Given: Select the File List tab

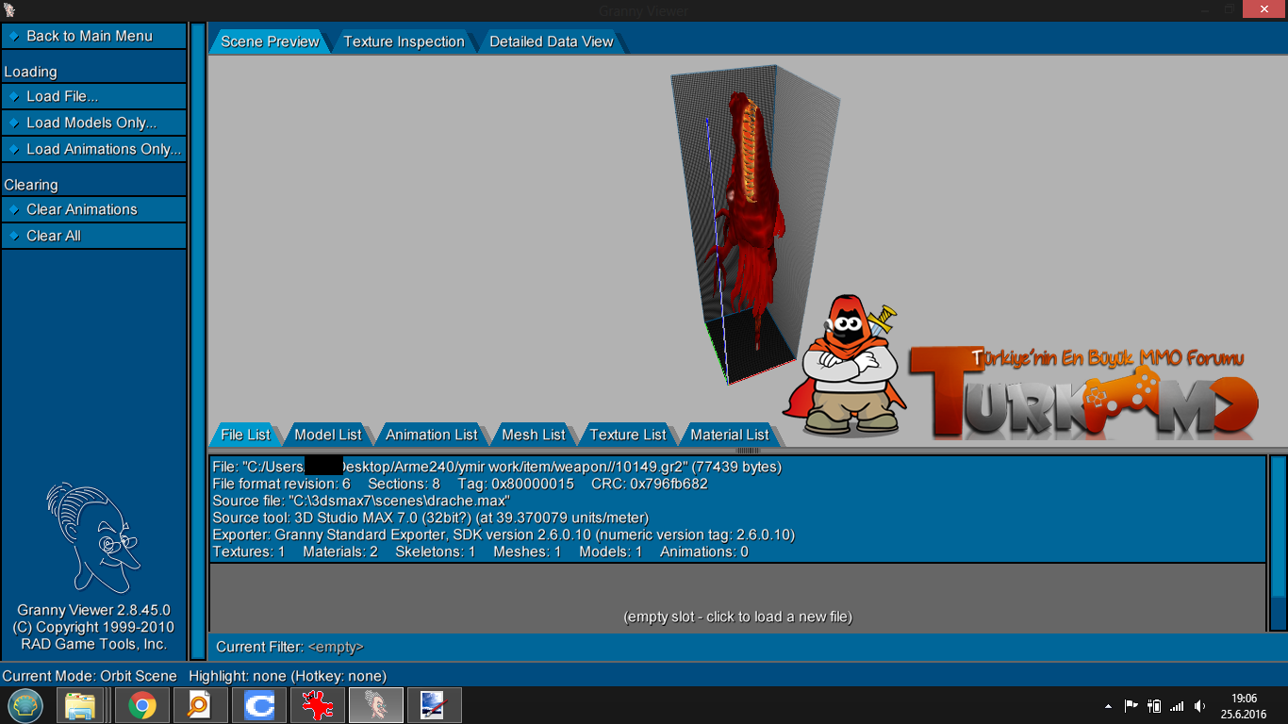Looking at the screenshot, I should (245, 435).
